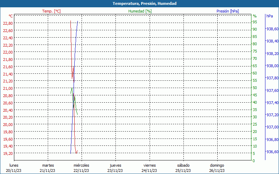Select the Presión [hPa] legend label
Viewport: 279px width, 174px height.
coord(228,11)
